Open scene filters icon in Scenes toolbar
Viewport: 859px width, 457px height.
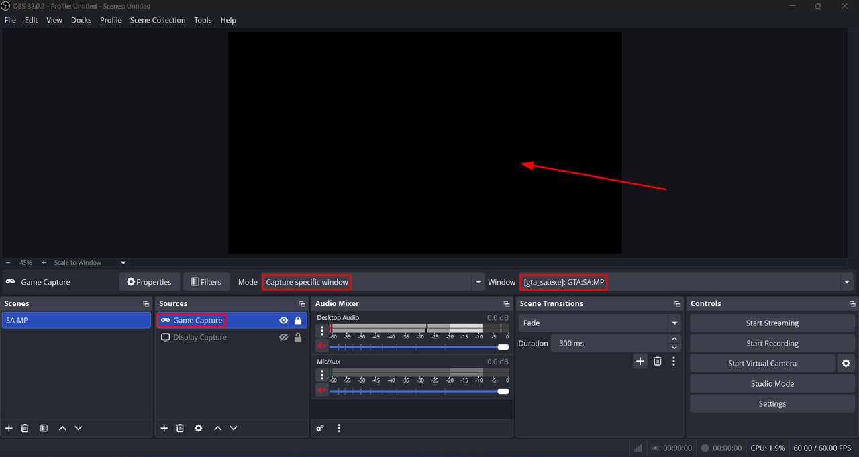[x=44, y=428]
